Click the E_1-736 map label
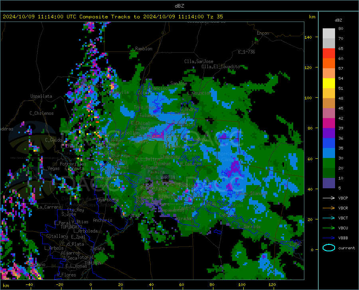This screenshot has width=359, height=290. [x=247, y=52]
